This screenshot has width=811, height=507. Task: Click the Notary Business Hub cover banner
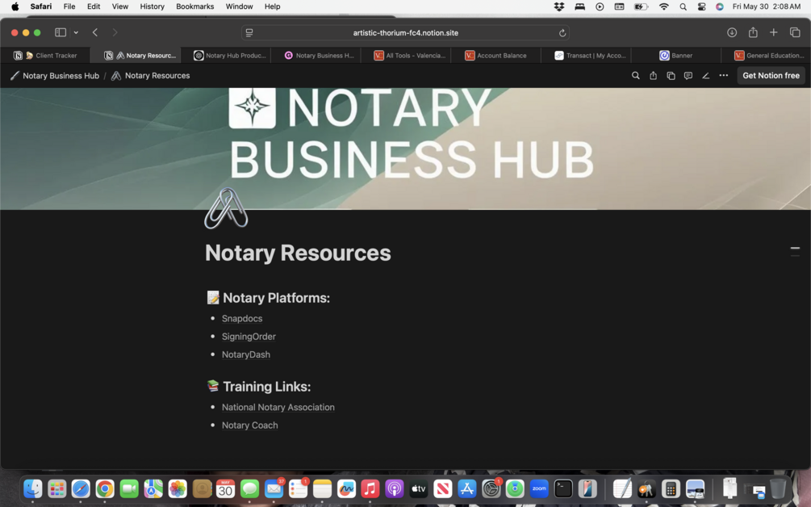point(405,149)
